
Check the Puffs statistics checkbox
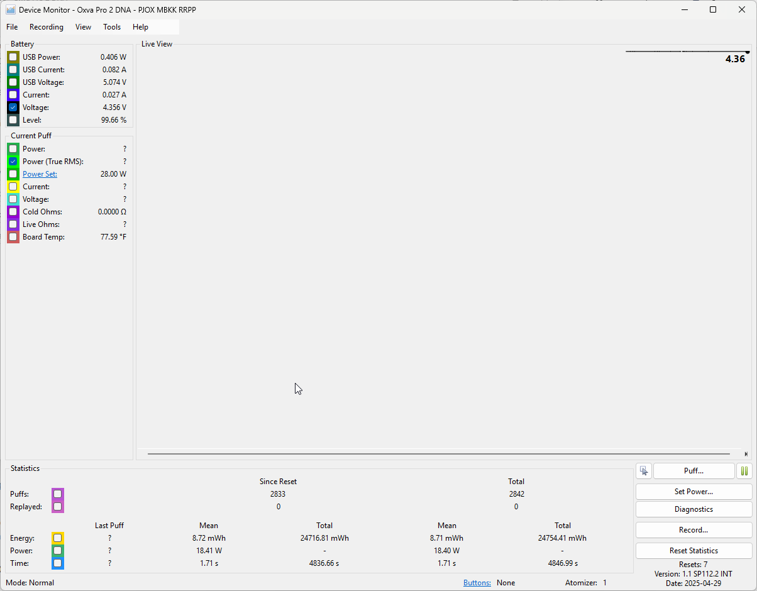[x=57, y=494]
